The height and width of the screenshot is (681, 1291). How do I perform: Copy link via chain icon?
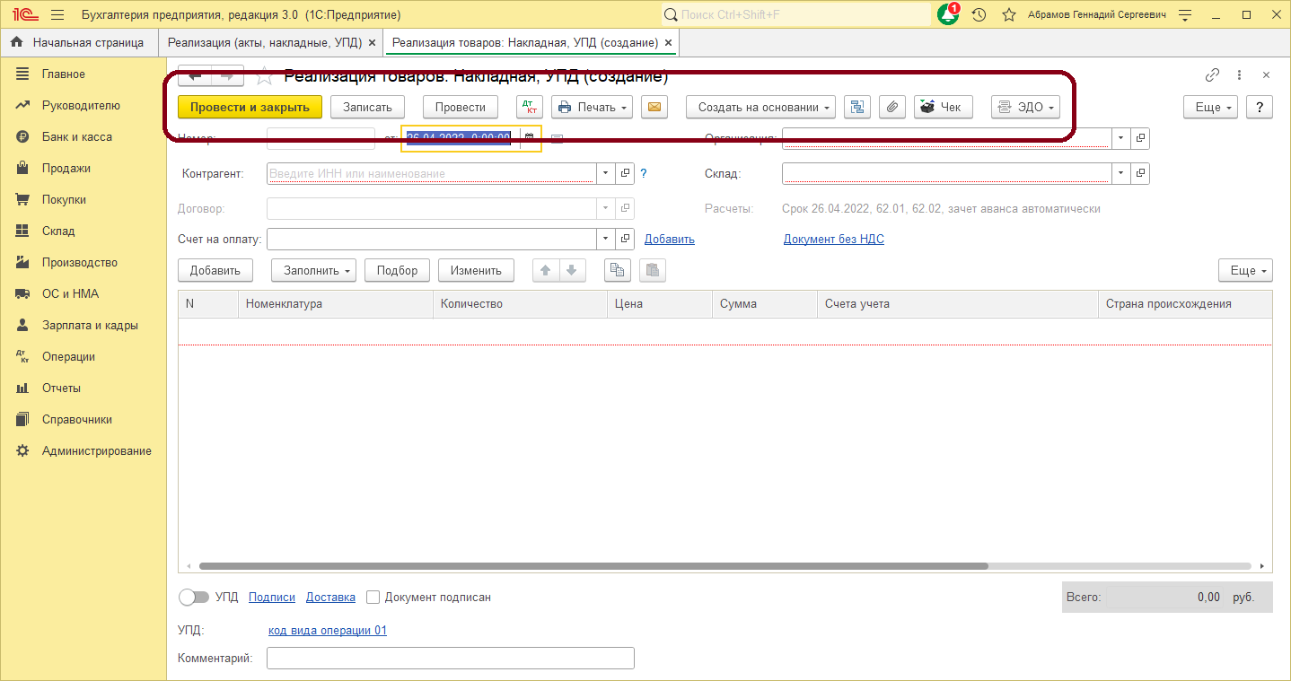click(x=1212, y=75)
